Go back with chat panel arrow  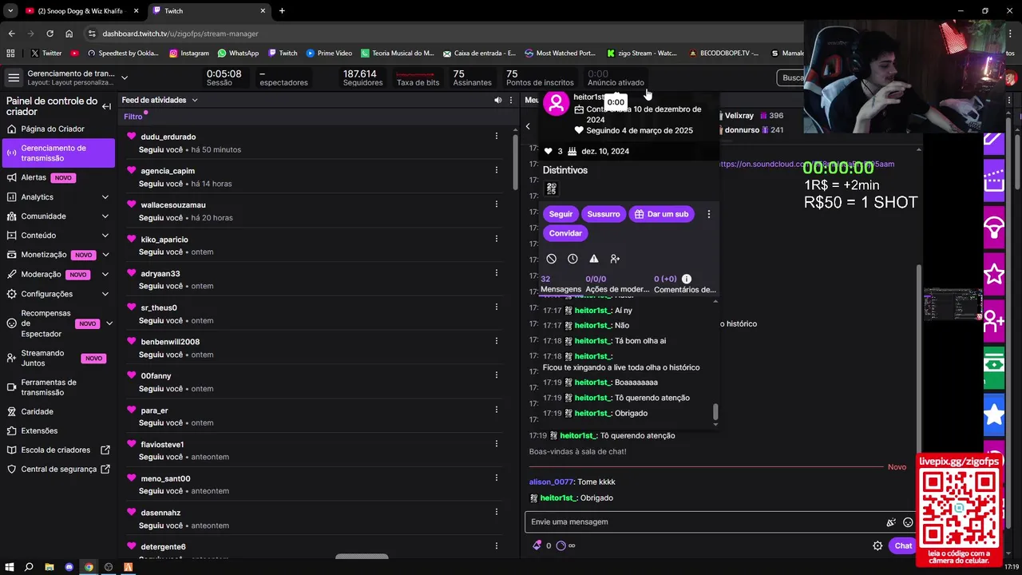point(528,126)
